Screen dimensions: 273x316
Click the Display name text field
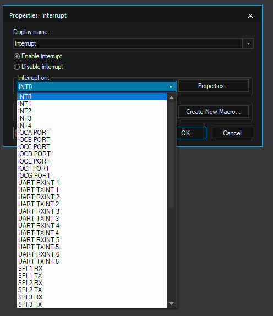click(128, 43)
